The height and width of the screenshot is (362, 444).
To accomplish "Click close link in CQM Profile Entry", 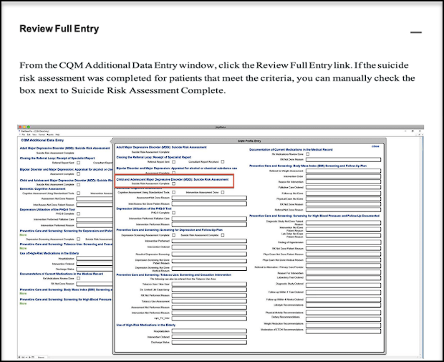I will (x=375, y=146).
